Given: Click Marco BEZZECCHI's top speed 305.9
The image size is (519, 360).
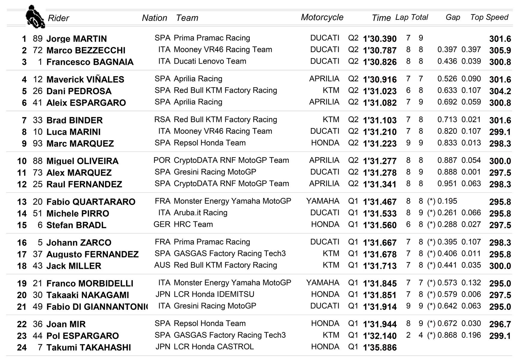Looking at the screenshot, I should (500, 50).
